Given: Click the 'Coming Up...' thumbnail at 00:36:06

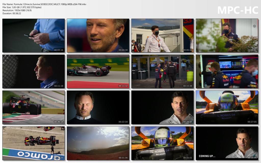Looking at the screenshot, I should coord(227,143).
